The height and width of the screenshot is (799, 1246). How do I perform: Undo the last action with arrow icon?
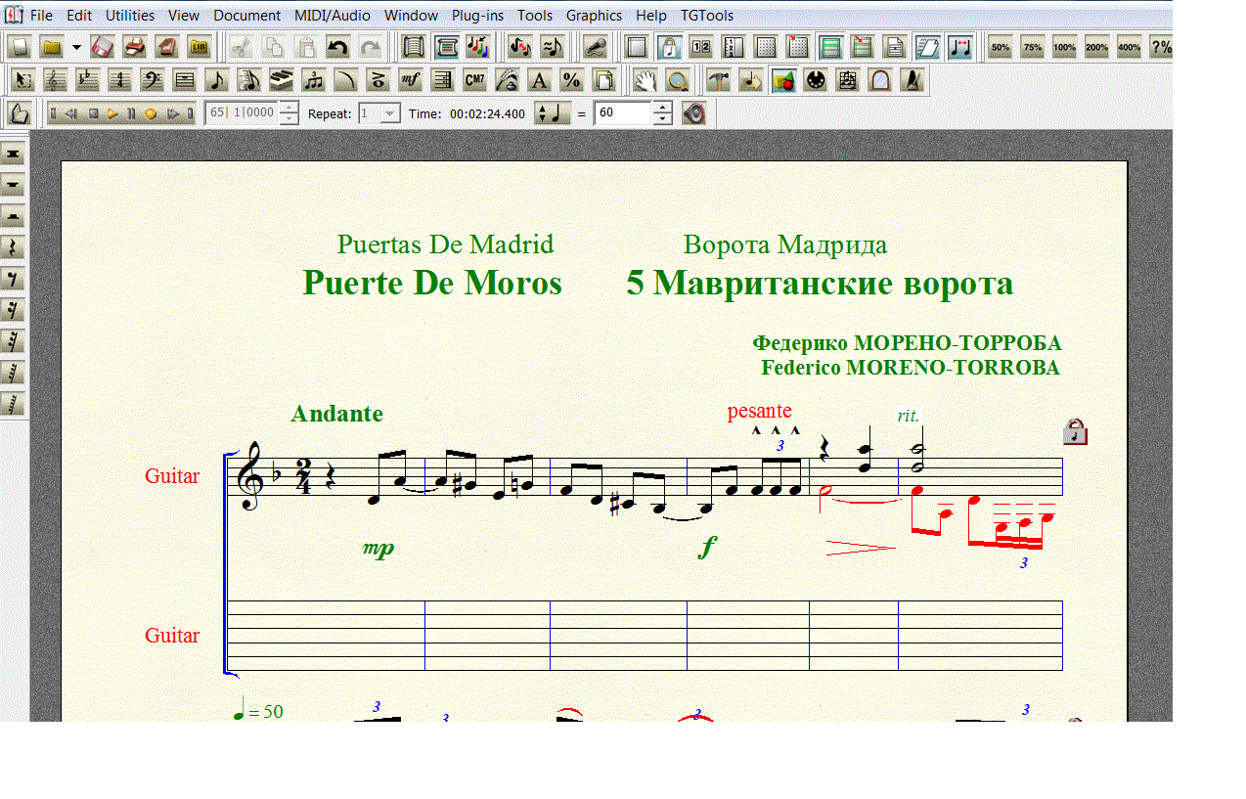[x=337, y=47]
